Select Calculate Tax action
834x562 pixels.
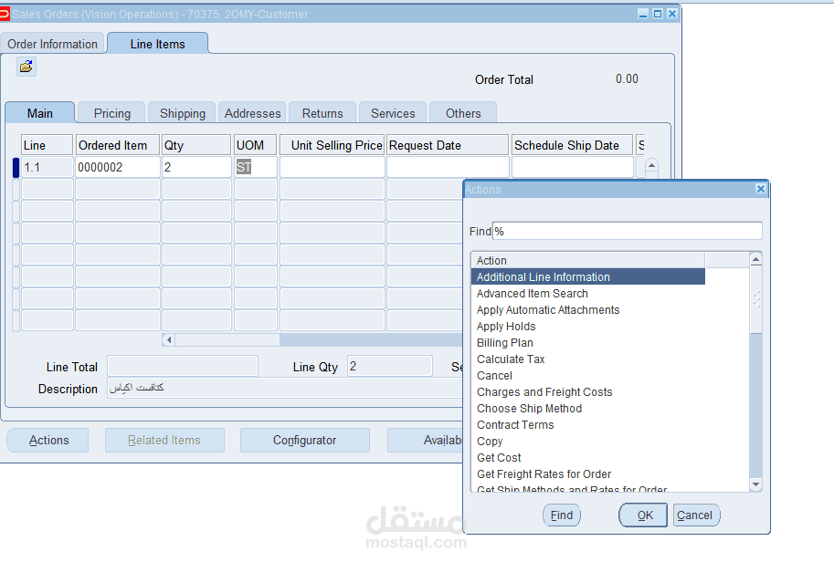587,359
